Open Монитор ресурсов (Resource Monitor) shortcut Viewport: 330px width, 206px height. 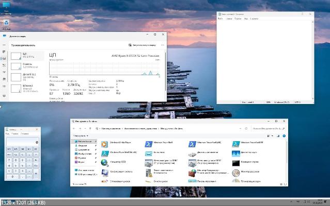coord(235,171)
